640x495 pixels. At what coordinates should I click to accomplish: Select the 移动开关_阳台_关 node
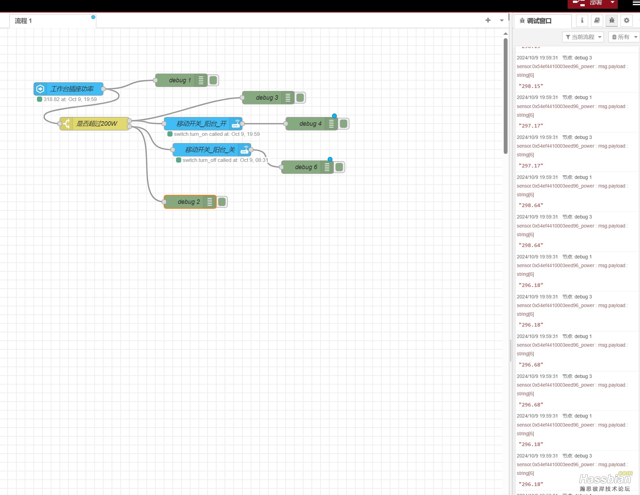212,150
